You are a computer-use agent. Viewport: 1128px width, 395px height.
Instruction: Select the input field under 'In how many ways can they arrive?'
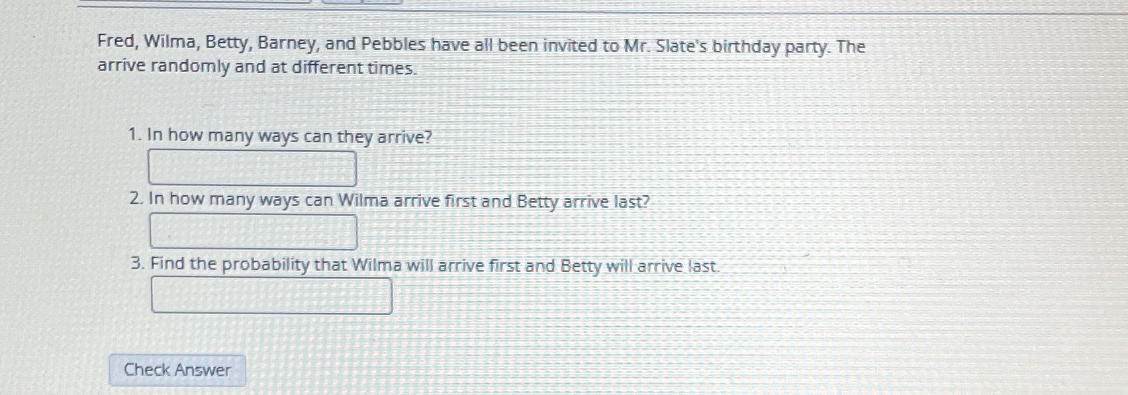click(253, 167)
